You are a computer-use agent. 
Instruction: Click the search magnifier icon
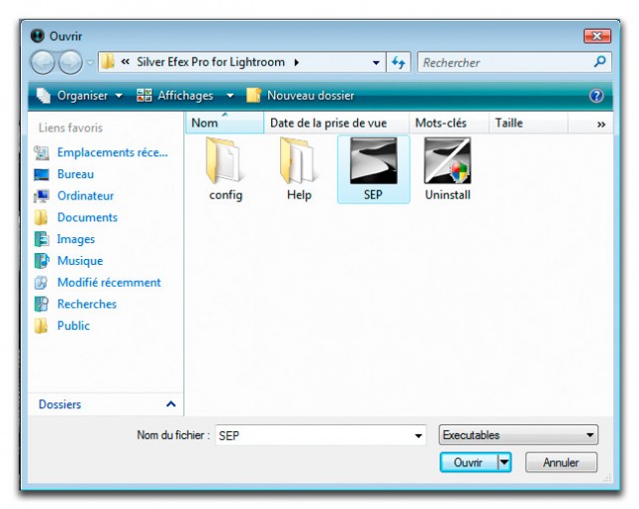click(x=599, y=62)
